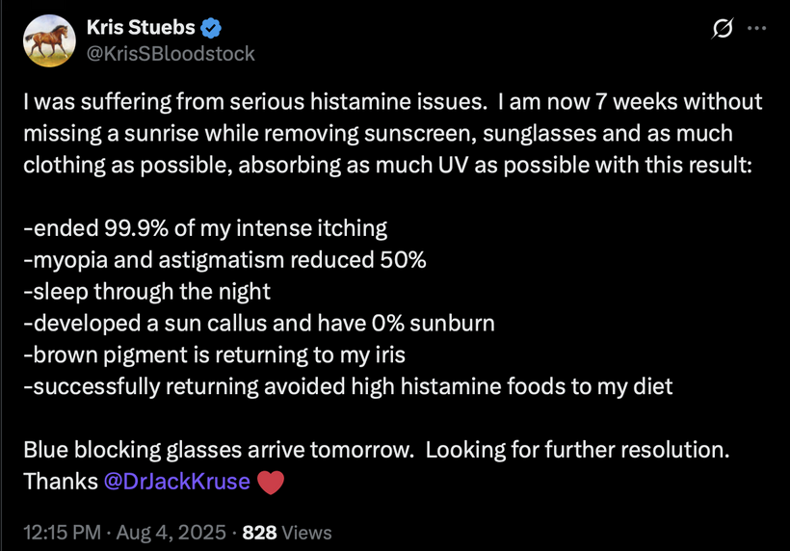790x551 pixels.
Task: Click the sleep through the night line
Action: click(x=147, y=292)
